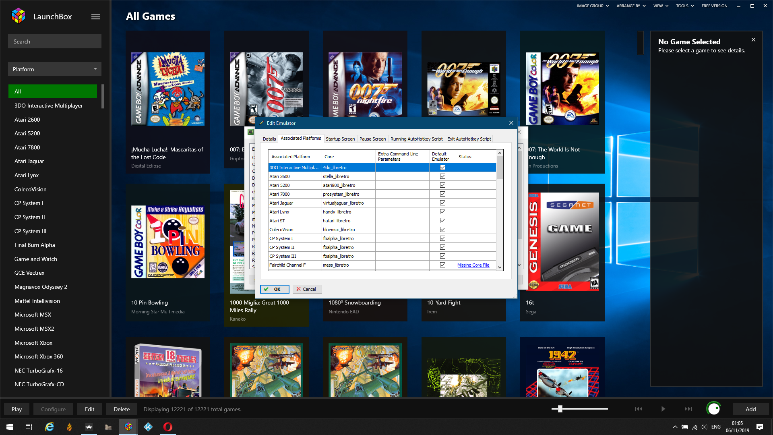Play previous music track
The width and height of the screenshot is (773, 435).
pos(639,409)
